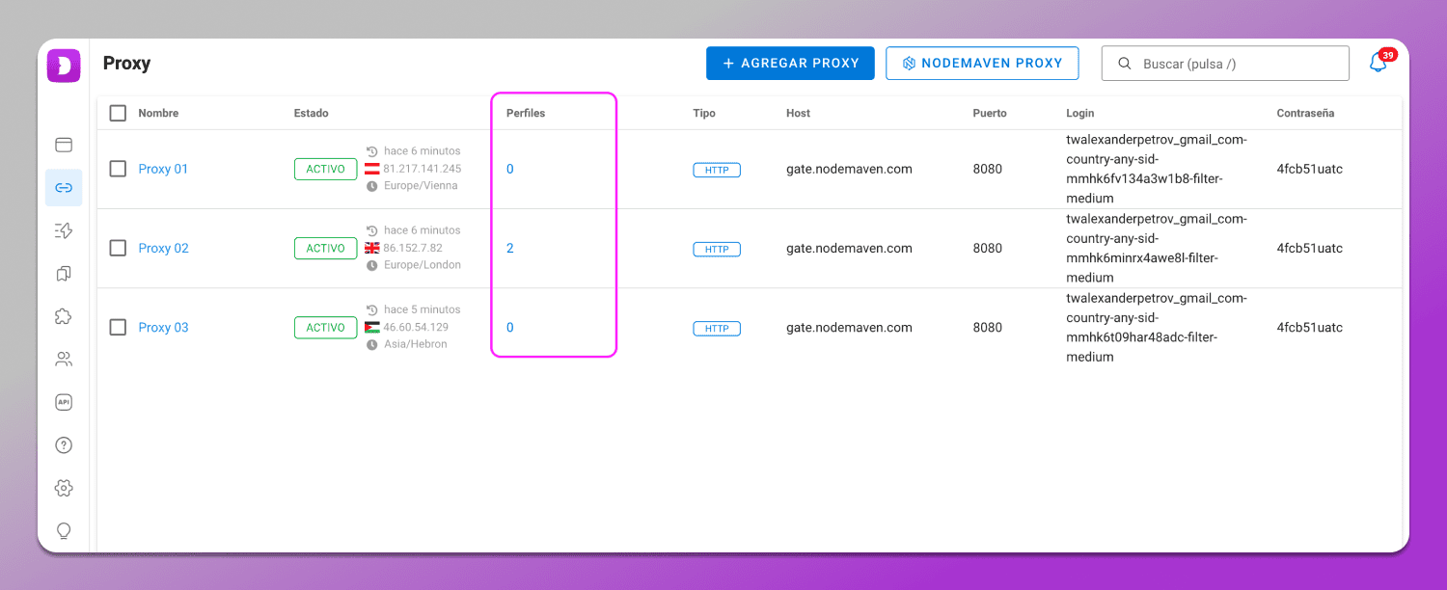Image resolution: width=1447 pixels, height=590 pixels.
Task: Open the bookmarks sidebar icon
Action: click(64, 274)
